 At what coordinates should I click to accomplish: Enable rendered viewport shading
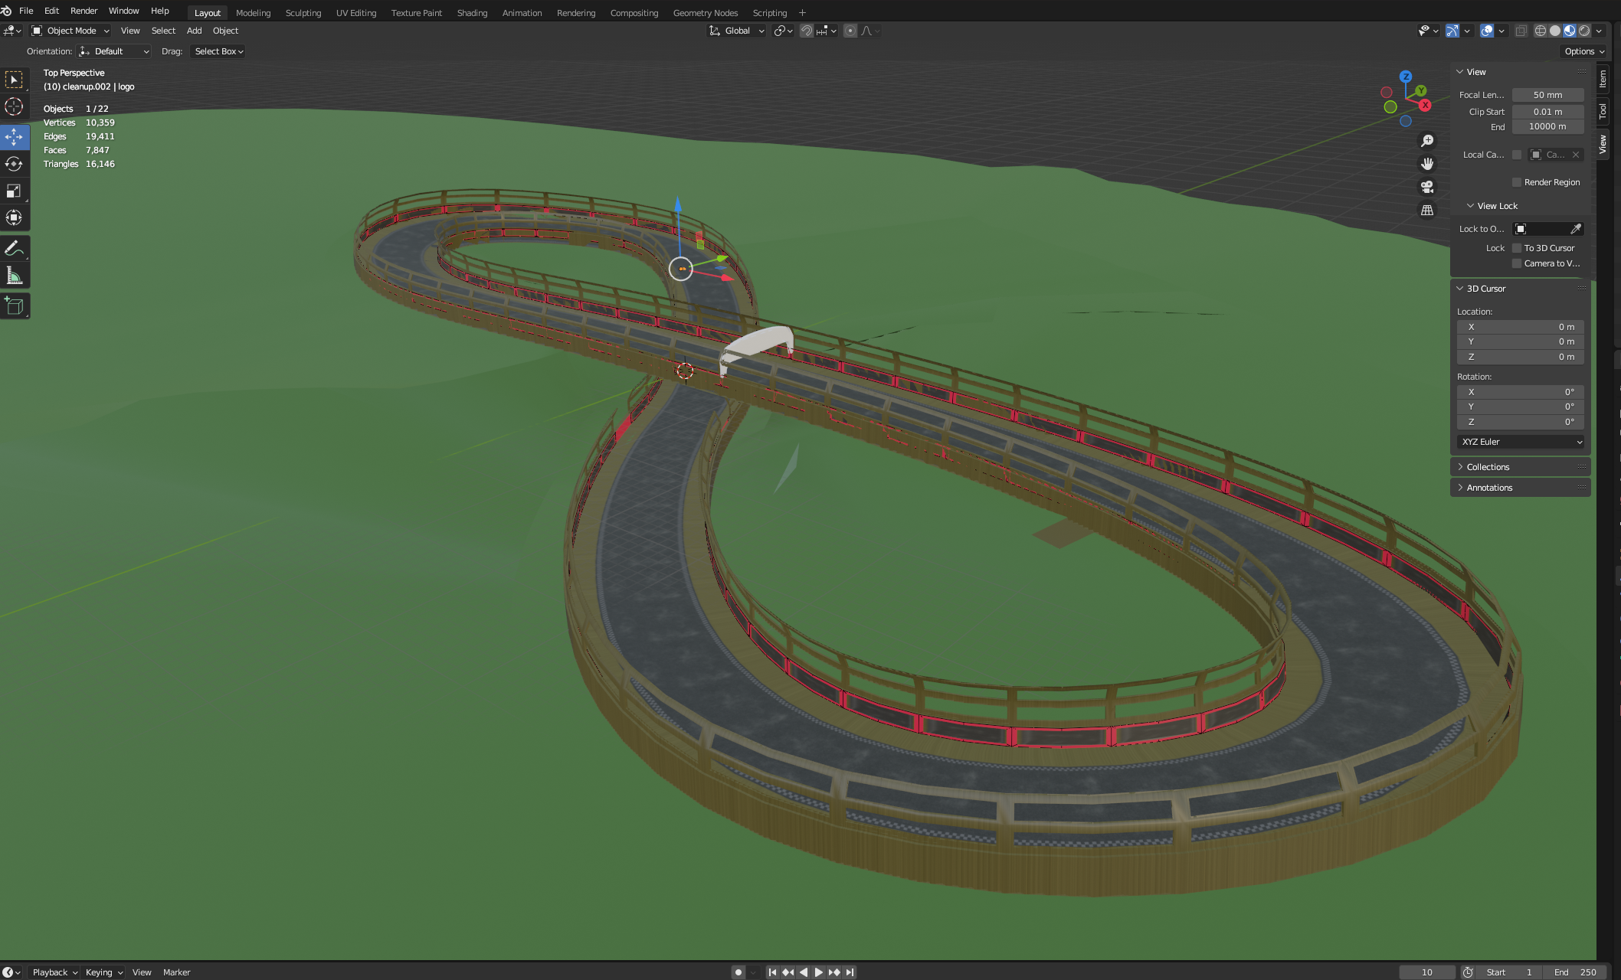click(1585, 31)
